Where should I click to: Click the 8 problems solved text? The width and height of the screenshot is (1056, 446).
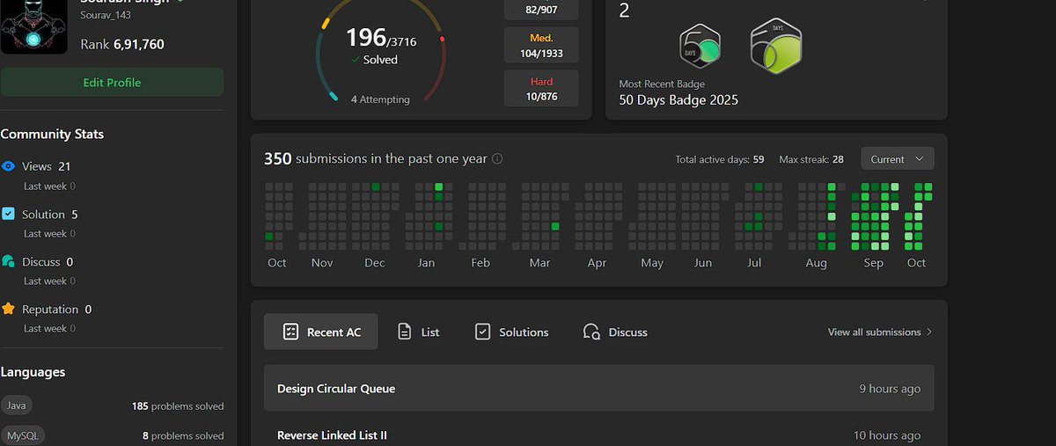(x=183, y=435)
